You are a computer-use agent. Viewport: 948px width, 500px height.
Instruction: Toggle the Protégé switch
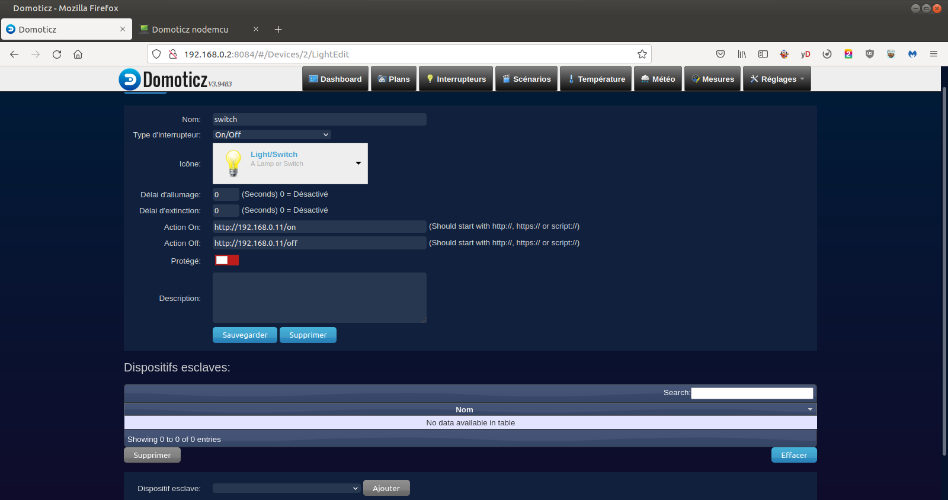coord(226,260)
